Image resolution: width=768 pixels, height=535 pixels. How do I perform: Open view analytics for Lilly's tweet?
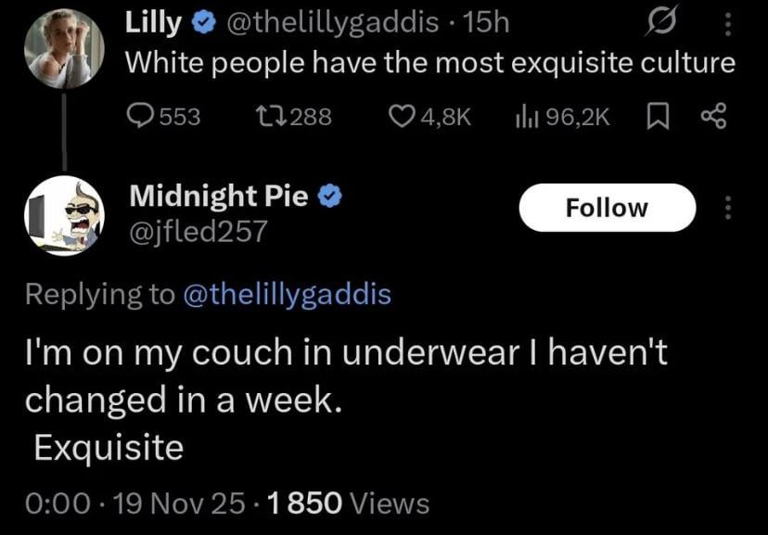[x=527, y=116]
